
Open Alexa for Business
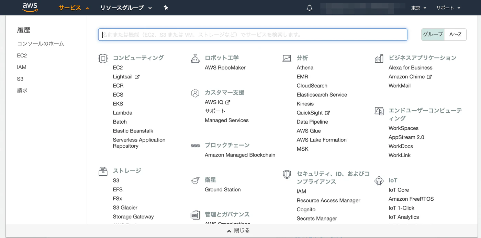(411, 67)
